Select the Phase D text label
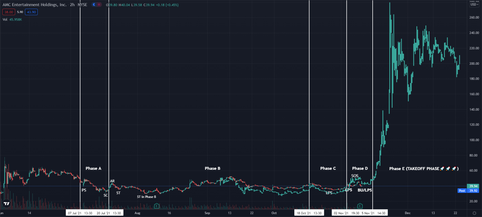This screenshot has height=217, width=482. (x=360, y=168)
